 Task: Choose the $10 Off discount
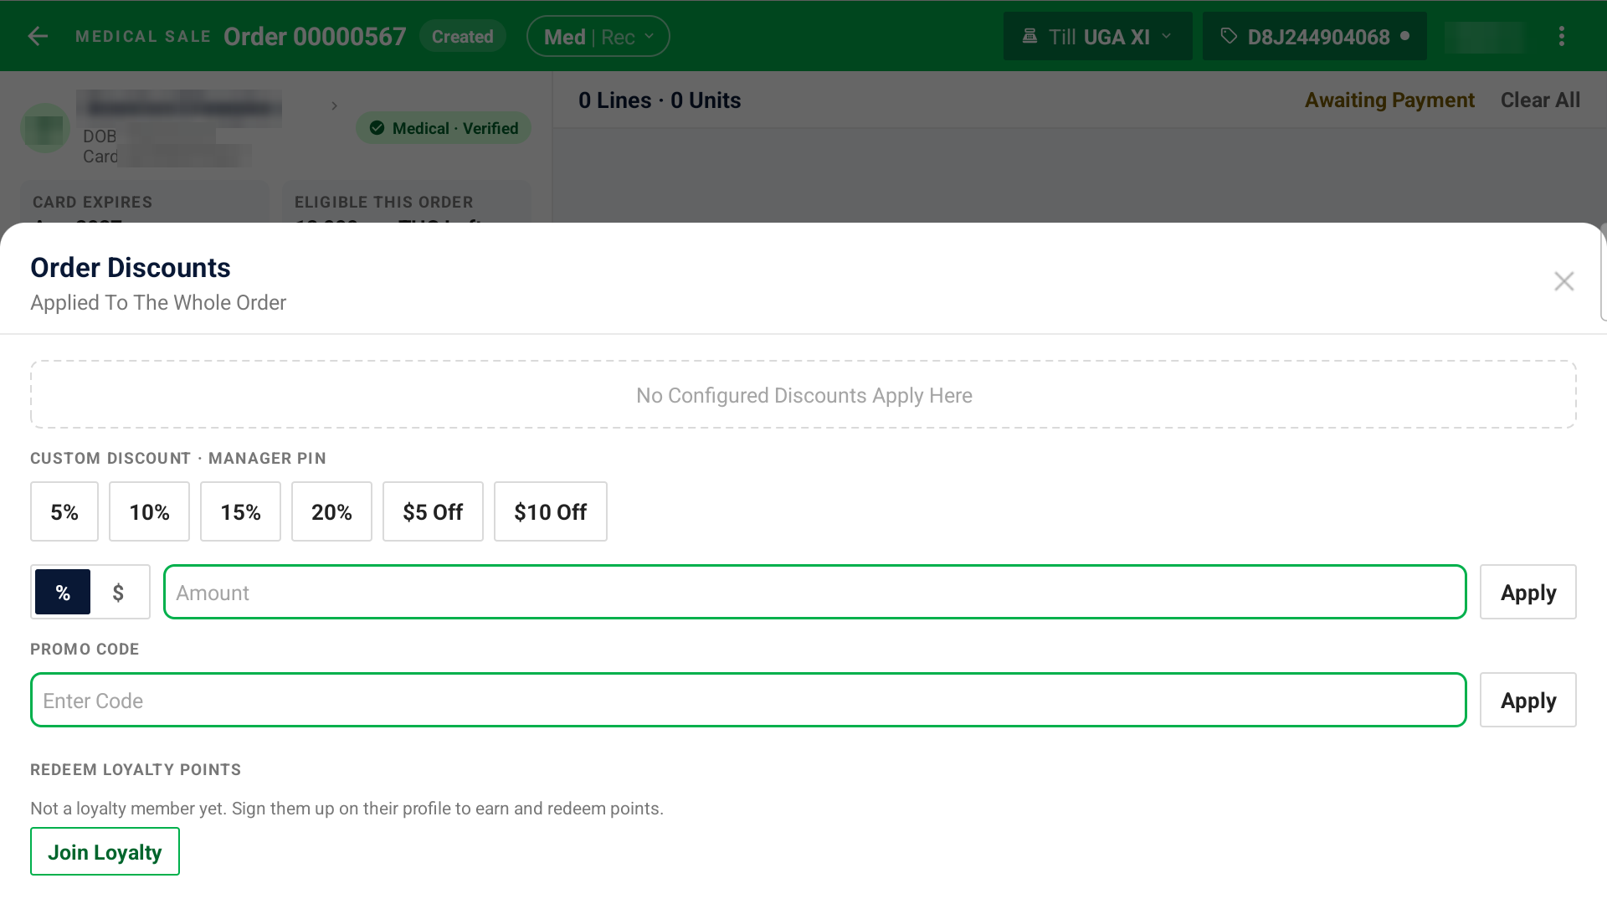(551, 511)
